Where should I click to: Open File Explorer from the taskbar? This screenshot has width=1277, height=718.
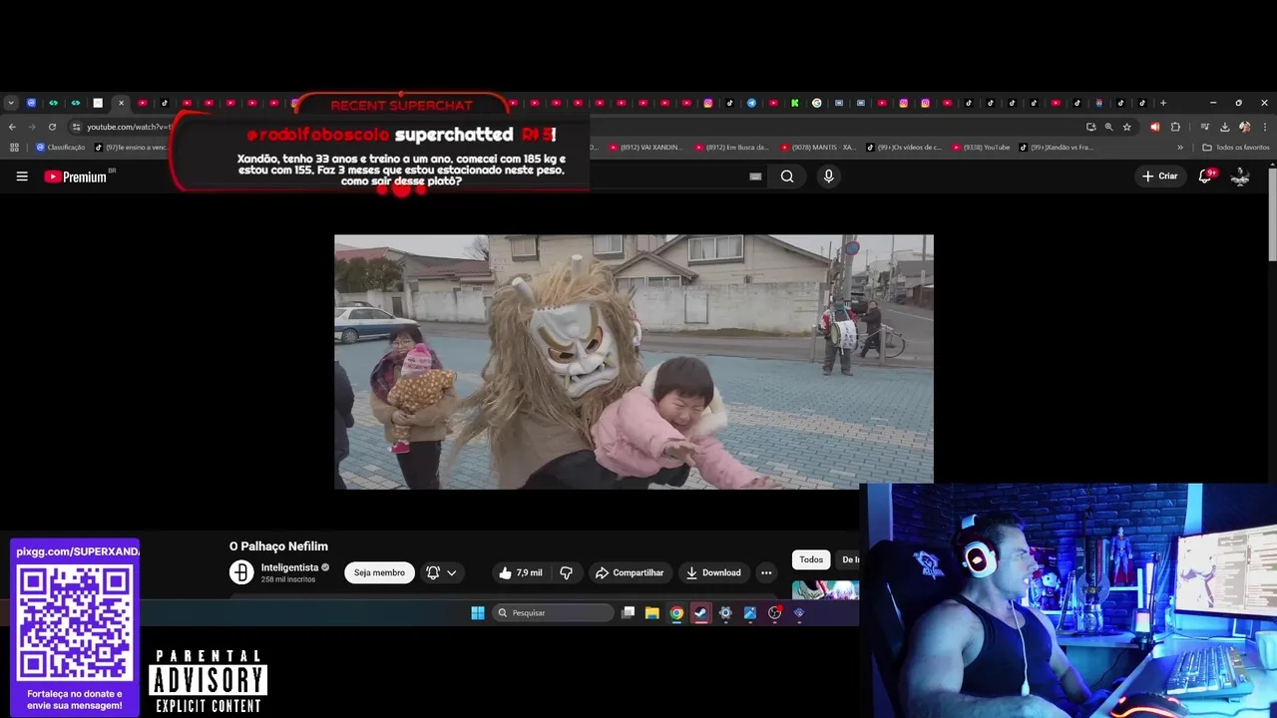652,613
